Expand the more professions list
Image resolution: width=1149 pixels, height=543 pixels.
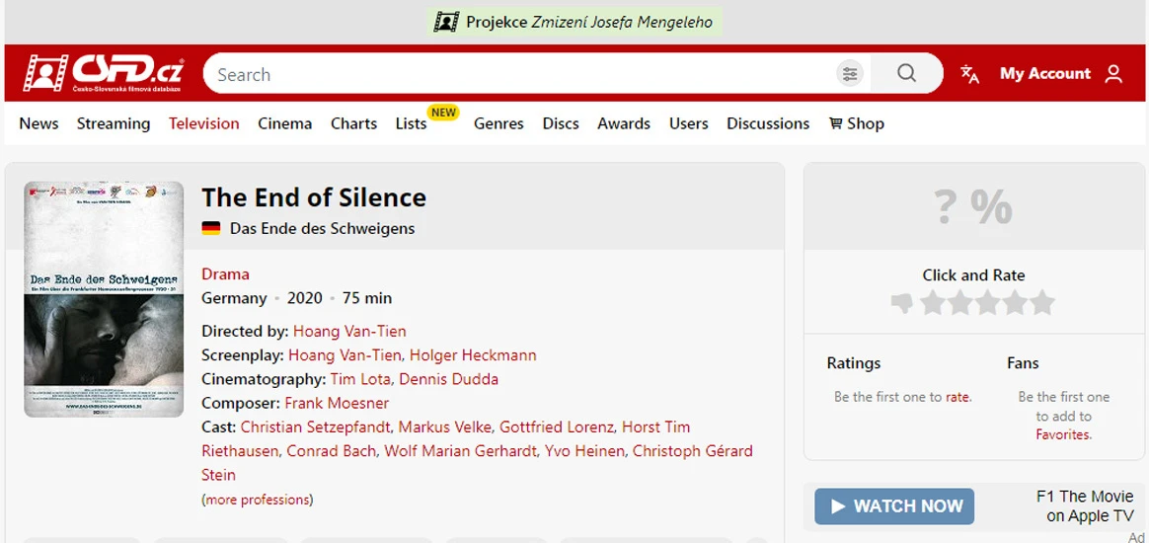(x=257, y=500)
